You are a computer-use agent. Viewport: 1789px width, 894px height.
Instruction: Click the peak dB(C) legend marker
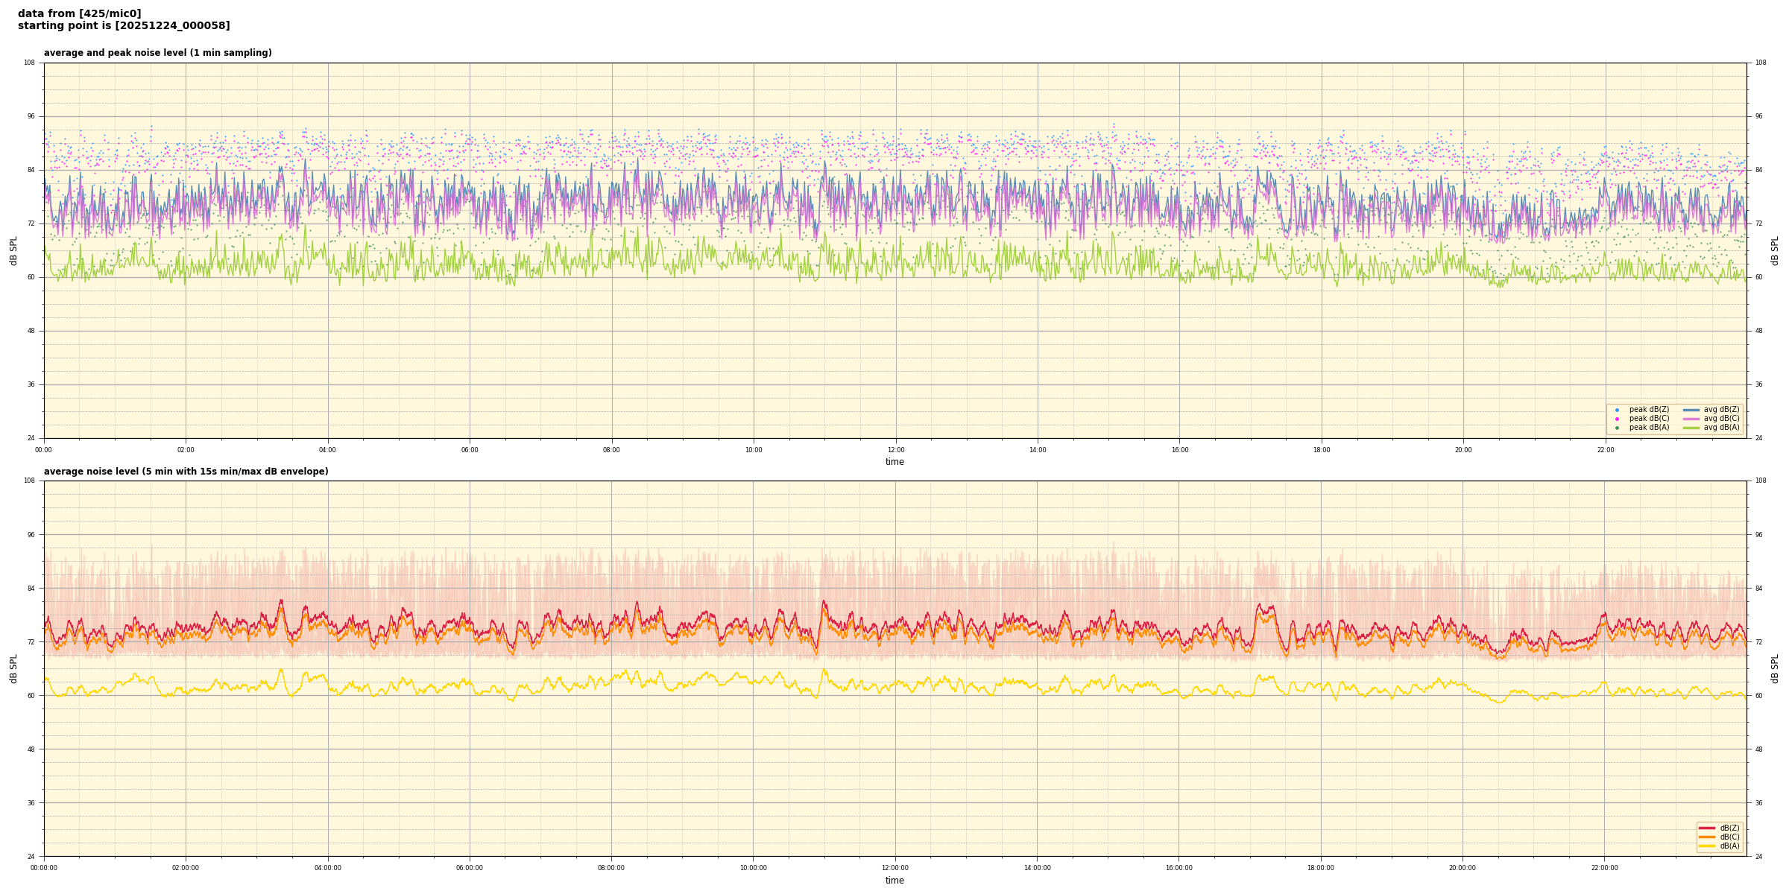(1617, 419)
